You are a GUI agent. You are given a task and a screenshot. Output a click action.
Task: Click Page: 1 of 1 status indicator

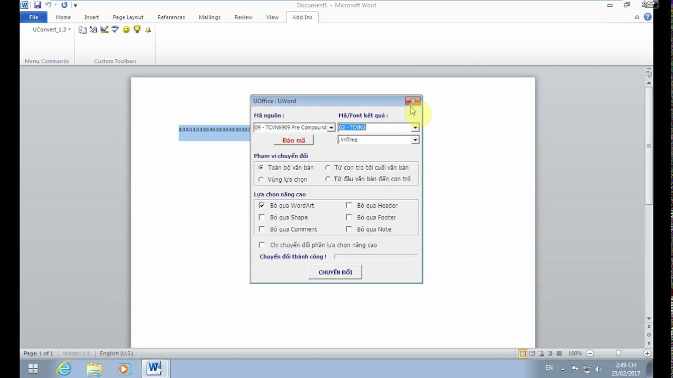tap(38, 353)
